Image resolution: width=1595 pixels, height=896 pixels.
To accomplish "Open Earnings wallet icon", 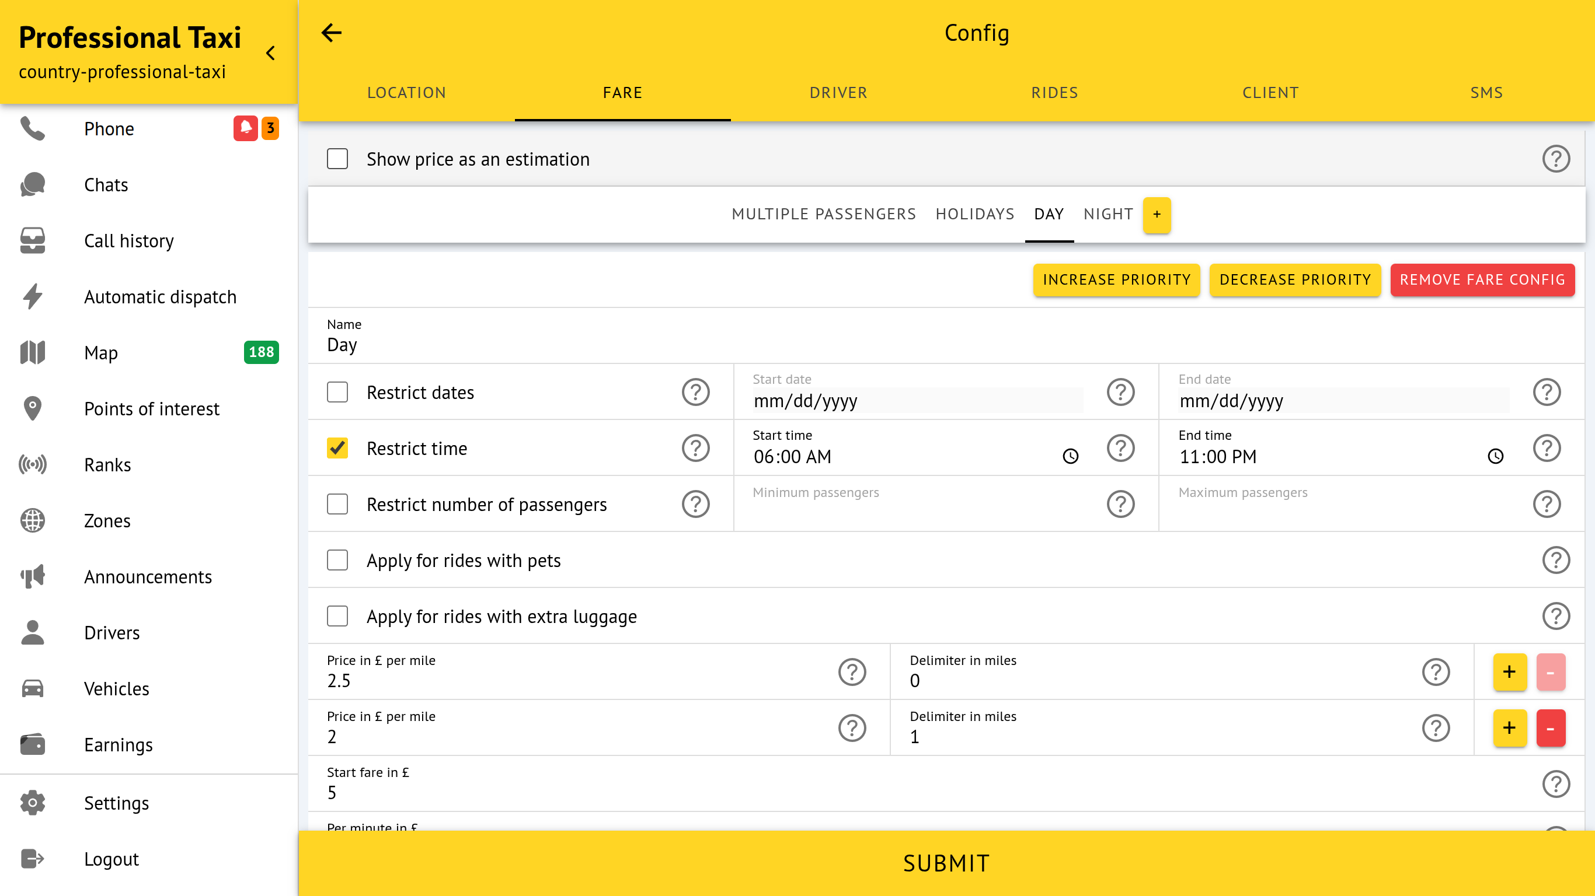I will 33,744.
